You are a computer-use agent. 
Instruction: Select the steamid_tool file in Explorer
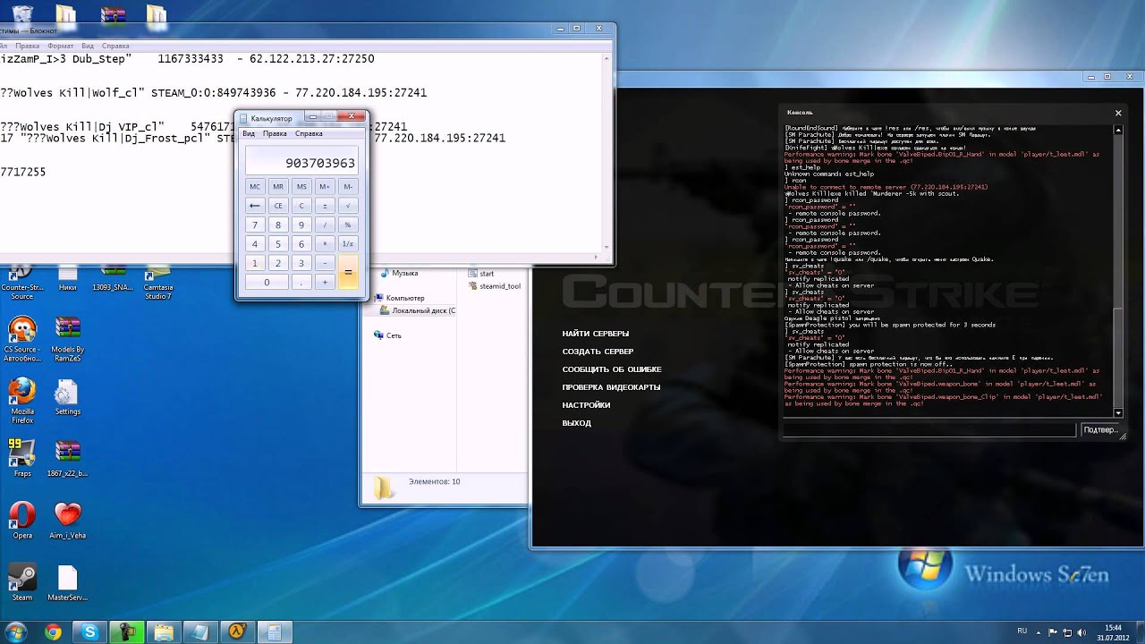click(x=495, y=286)
